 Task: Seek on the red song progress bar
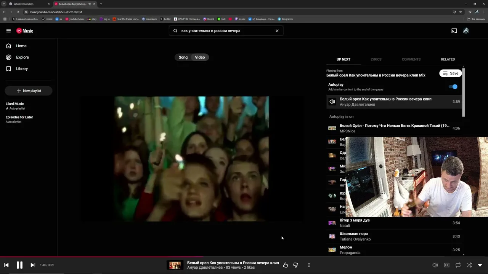(x=244, y=257)
